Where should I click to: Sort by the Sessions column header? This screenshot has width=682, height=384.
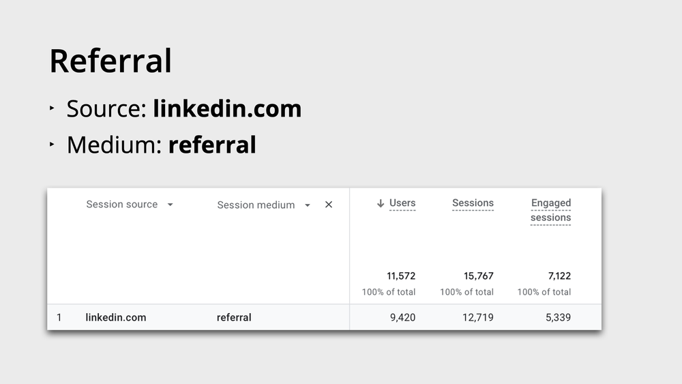coord(473,203)
